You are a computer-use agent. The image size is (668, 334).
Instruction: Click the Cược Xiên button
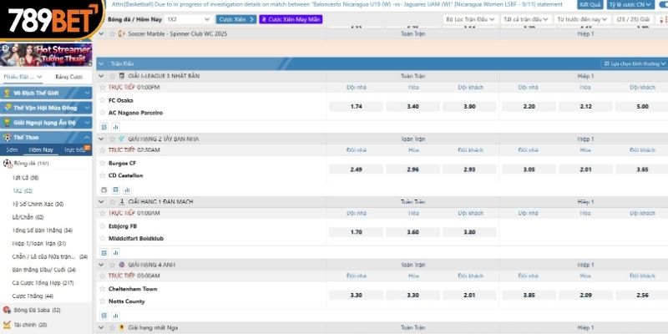pos(236,18)
